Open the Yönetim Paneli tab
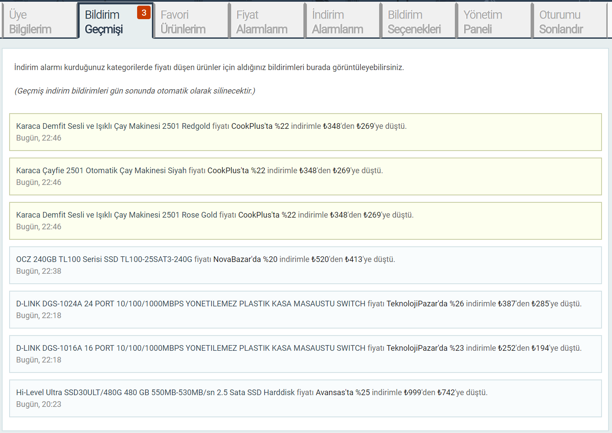This screenshot has width=612, height=433. [494, 21]
